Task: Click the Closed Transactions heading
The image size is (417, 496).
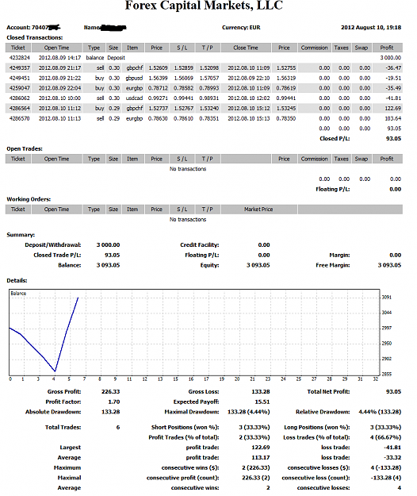Action: (x=35, y=37)
